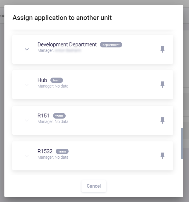Click the dialog's vertical scrollbar thumb
The height and width of the screenshot is (202, 189).
tap(182, 143)
